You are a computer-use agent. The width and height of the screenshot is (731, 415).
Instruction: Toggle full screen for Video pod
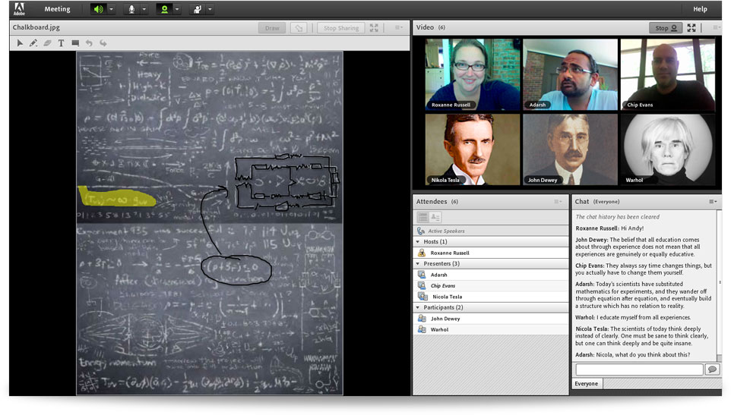coord(691,28)
